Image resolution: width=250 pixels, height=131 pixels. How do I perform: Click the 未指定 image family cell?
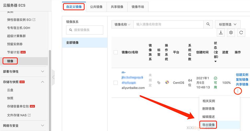pyautogui.click(x=150, y=80)
